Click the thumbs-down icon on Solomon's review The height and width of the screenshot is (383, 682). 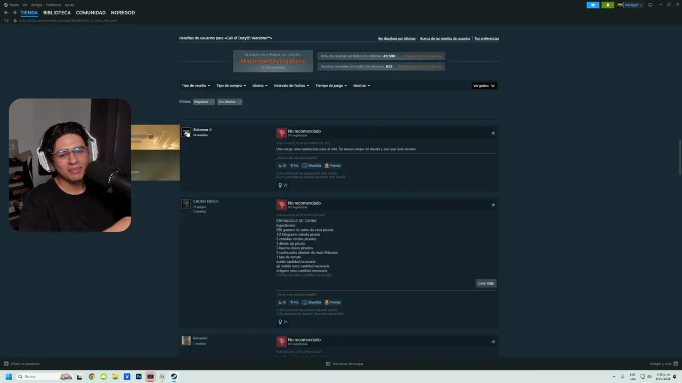click(281, 133)
